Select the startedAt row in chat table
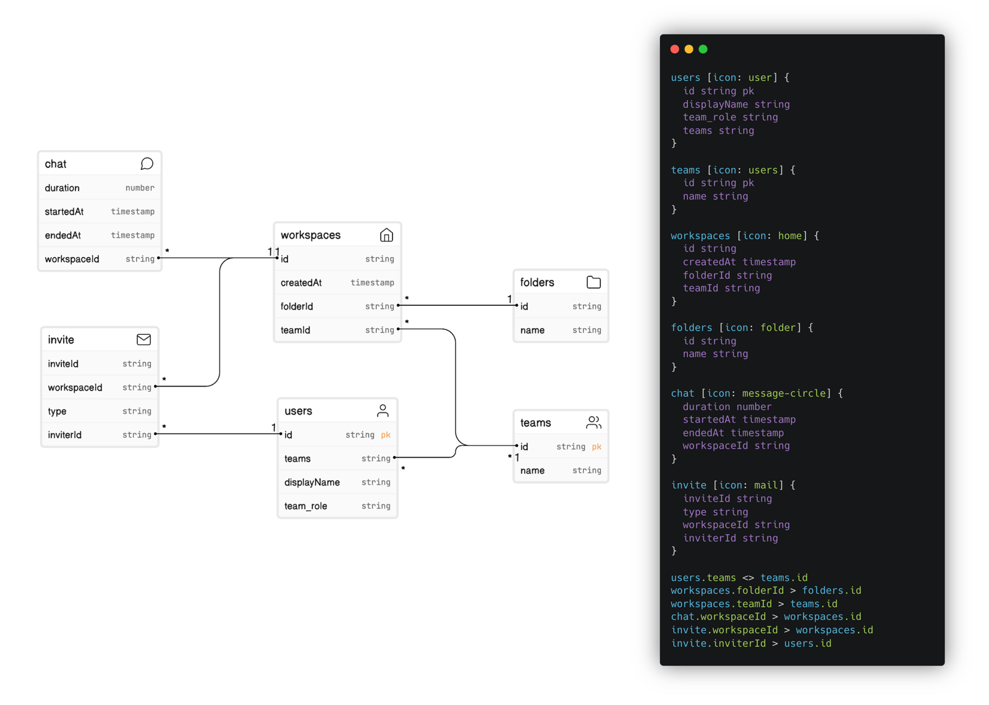Image resolution: width=989 pixels, height=705 pixels. coord(100,211)
